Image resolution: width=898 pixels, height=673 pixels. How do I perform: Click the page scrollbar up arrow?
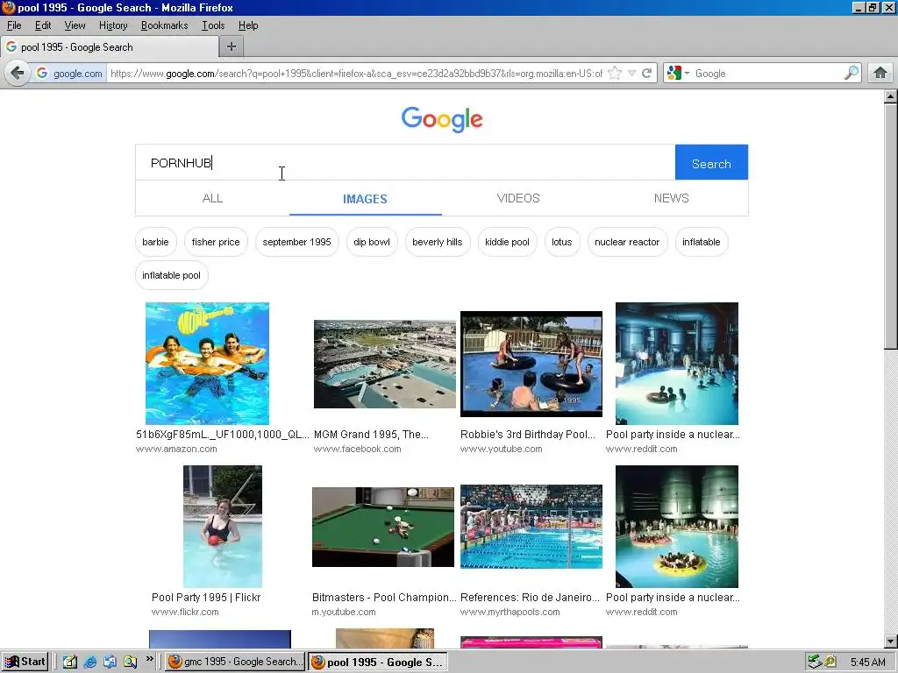pyautogui.click(x=891, y=96)
